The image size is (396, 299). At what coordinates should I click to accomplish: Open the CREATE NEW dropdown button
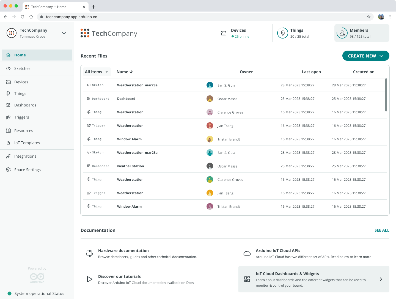(365, 56)
